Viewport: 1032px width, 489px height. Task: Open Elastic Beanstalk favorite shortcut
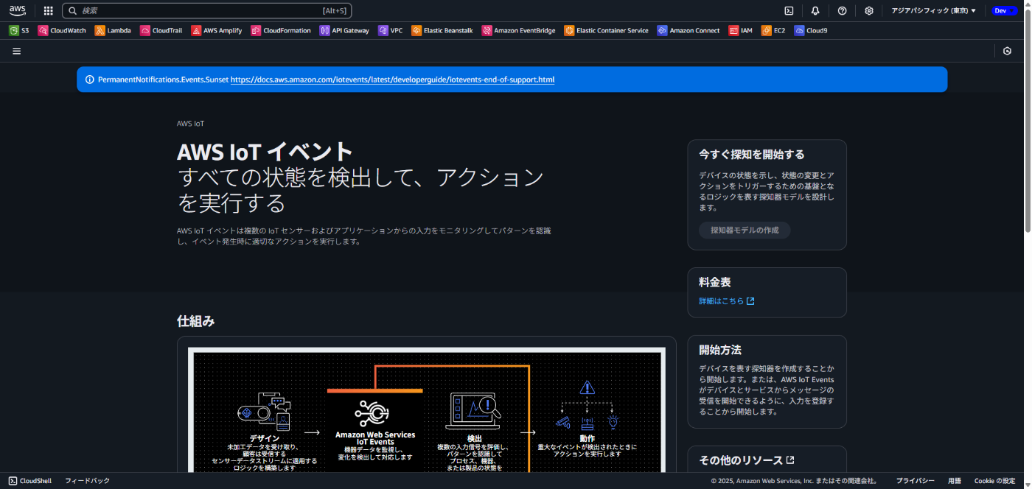(x=442, y=31)
